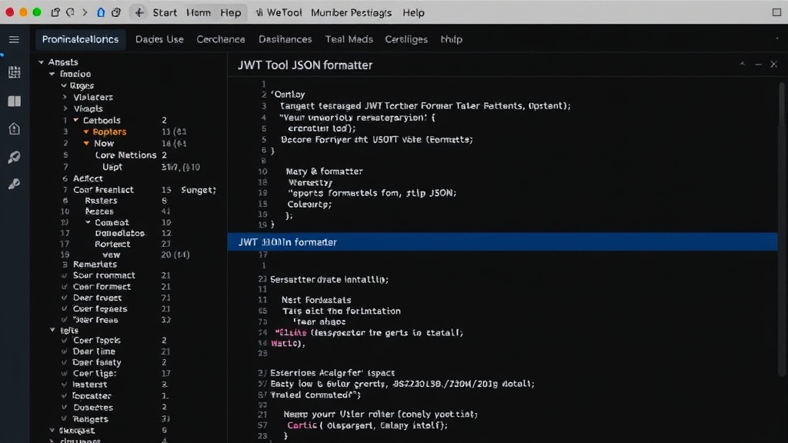Screen dimensions: 788x443
Task: Click the blue home icon in title bar
Action: pos(101,12)
